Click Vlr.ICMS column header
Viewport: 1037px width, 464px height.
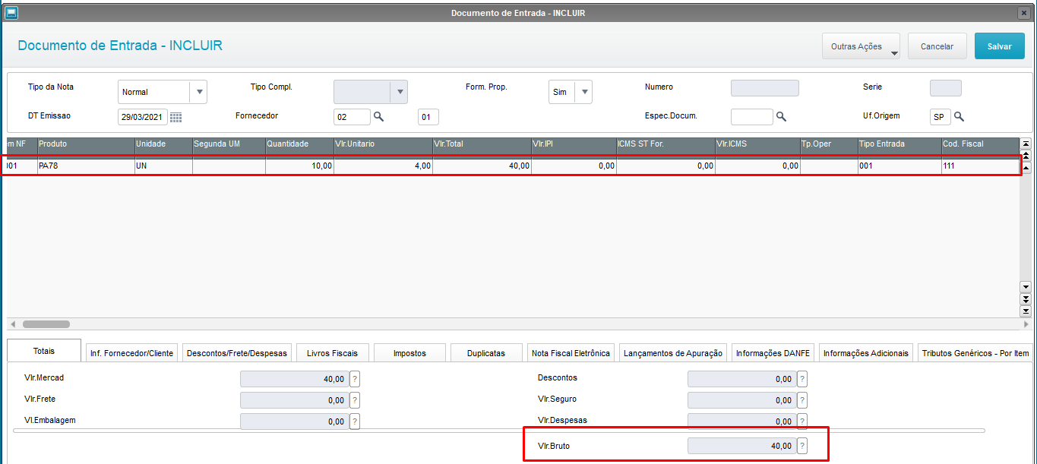click(x=757, y=144)
